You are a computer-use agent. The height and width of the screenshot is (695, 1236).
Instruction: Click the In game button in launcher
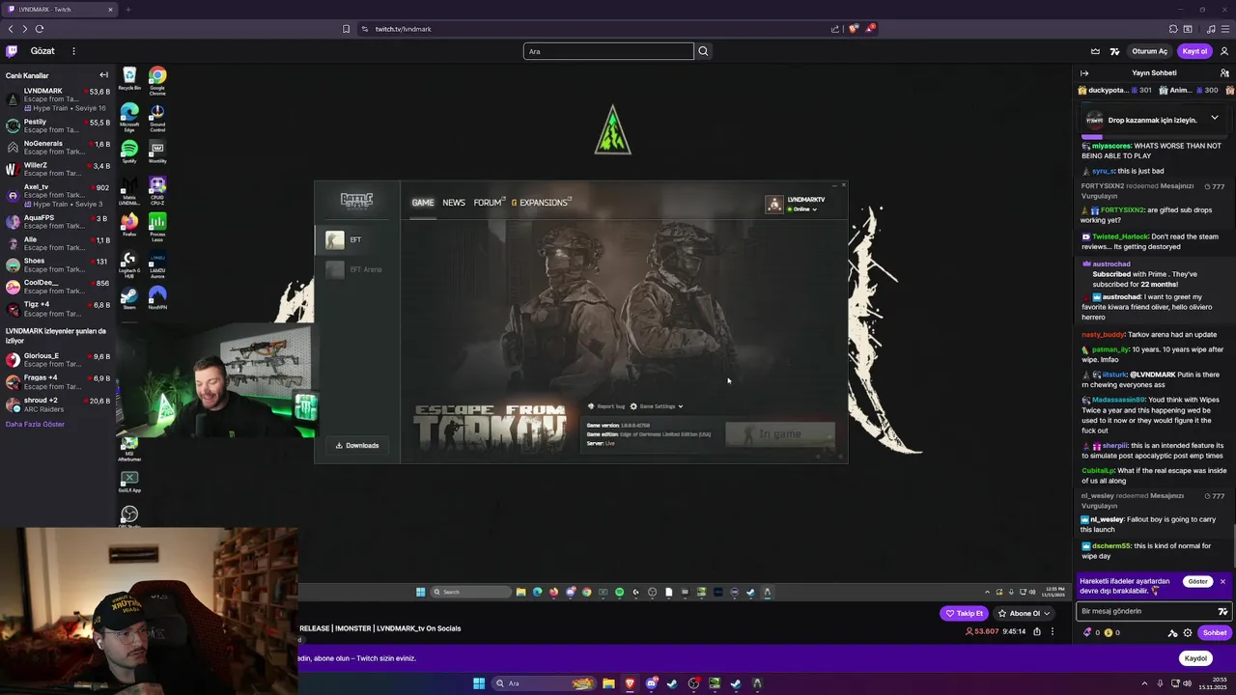[780, 434]
